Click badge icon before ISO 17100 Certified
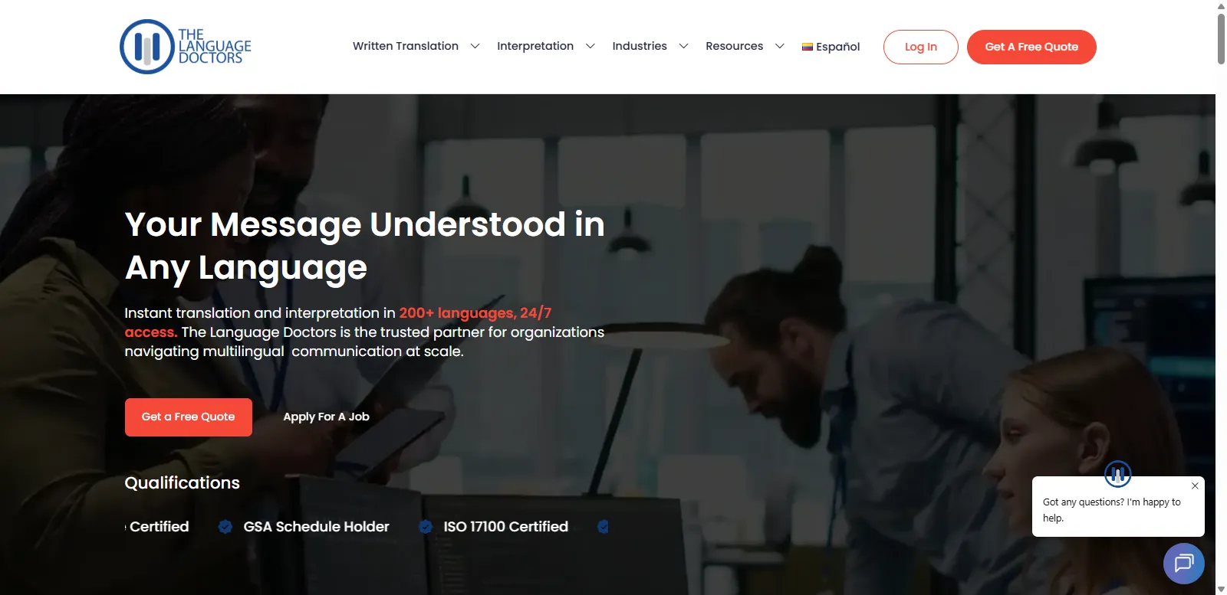The width and height of the screenshot is (1227, 595). 425,526
